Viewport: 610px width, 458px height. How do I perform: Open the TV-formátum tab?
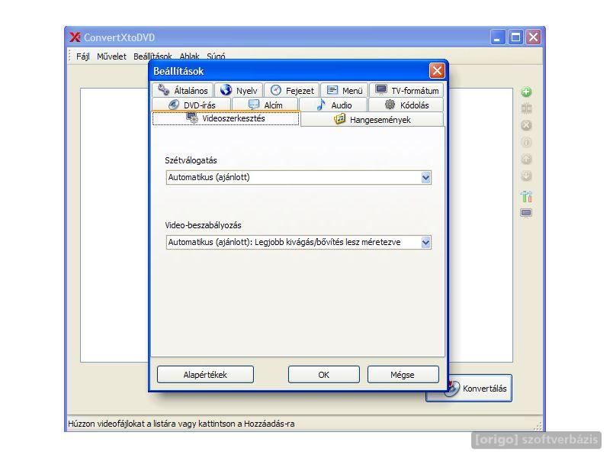tap(406, 90)
